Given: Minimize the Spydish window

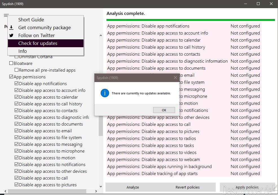Looking at the screenshot, I should click(x=246, y=4).
